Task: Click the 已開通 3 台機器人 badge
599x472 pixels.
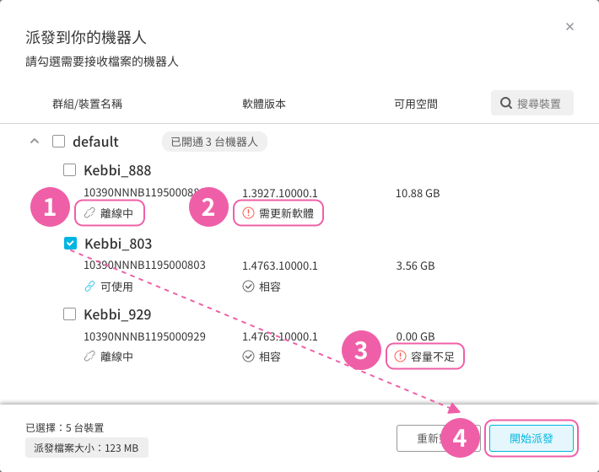Action: pos(214,142)
